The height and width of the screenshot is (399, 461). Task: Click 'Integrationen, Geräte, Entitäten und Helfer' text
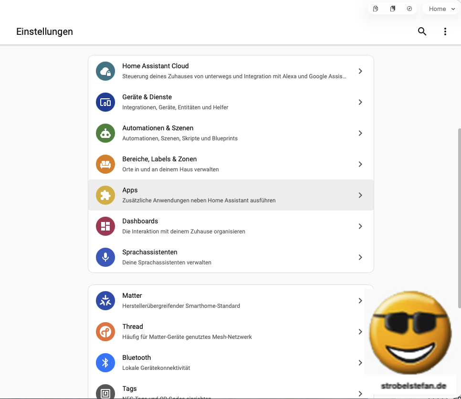click(175, 107)
